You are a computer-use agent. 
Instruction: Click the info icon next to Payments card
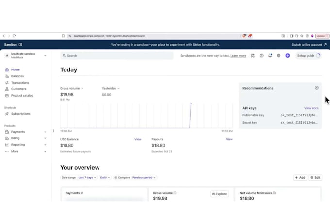(82, 193)
